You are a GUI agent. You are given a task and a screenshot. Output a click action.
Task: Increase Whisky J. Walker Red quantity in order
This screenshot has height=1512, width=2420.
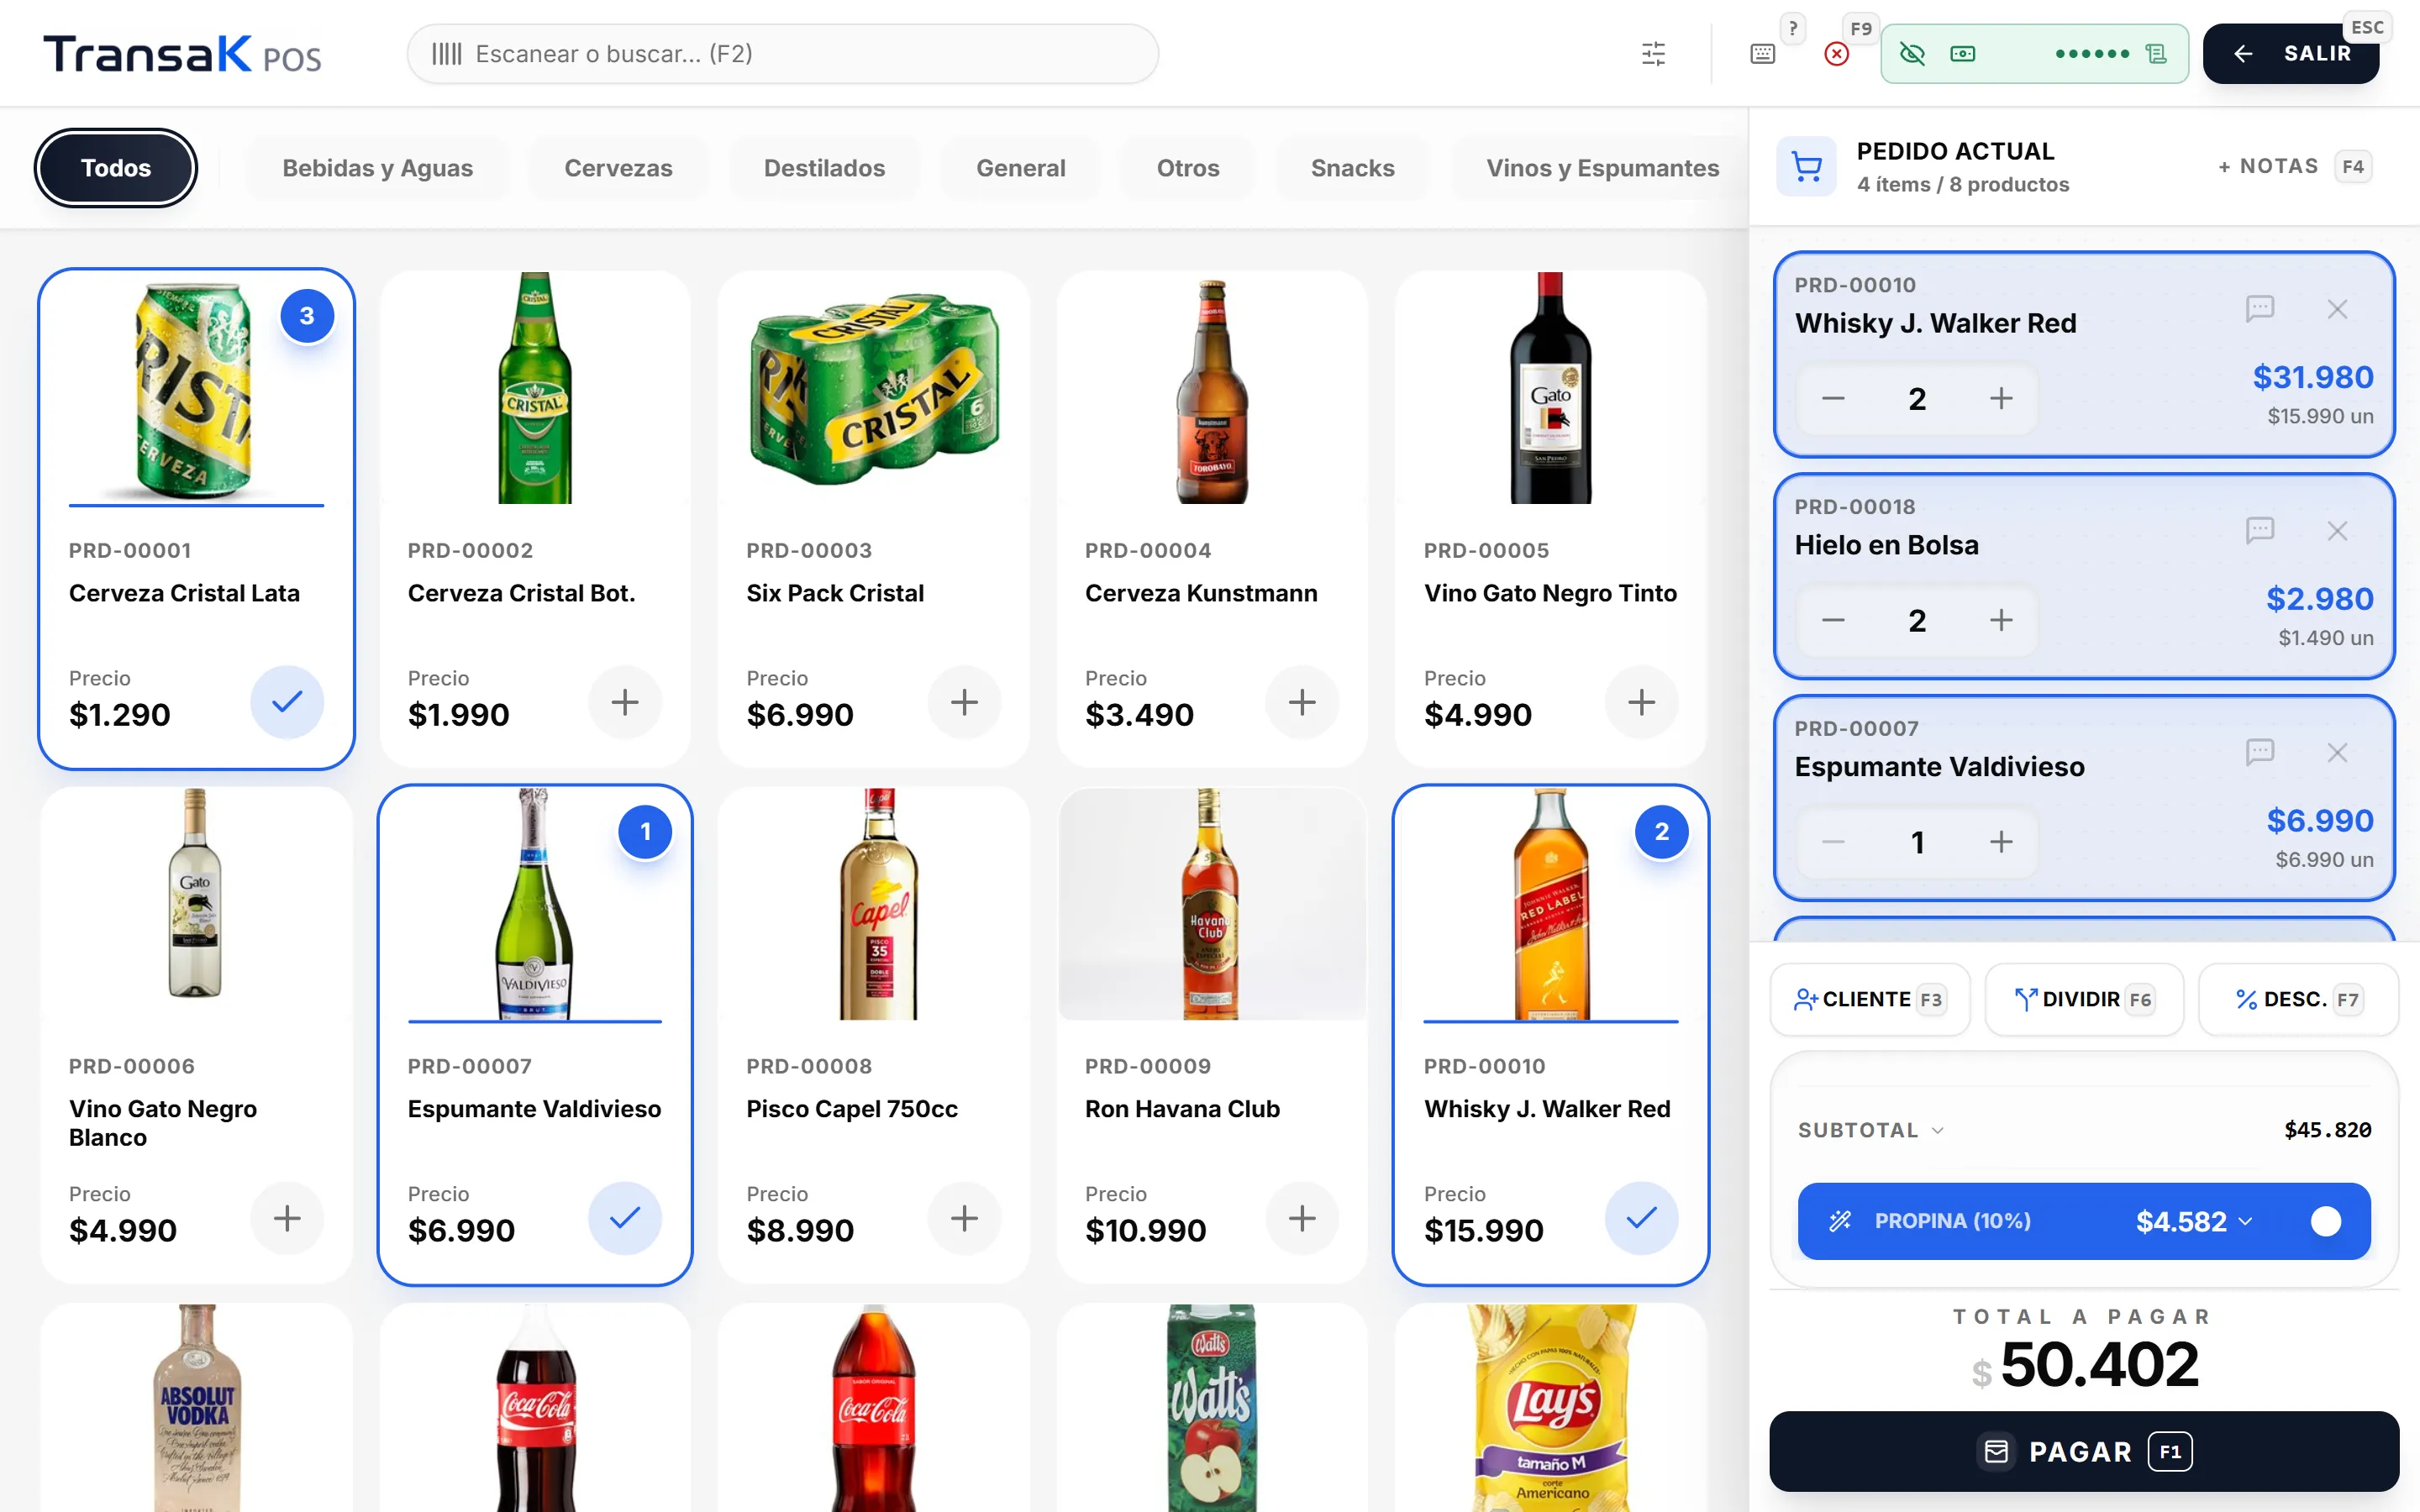tap(2001, 399)
